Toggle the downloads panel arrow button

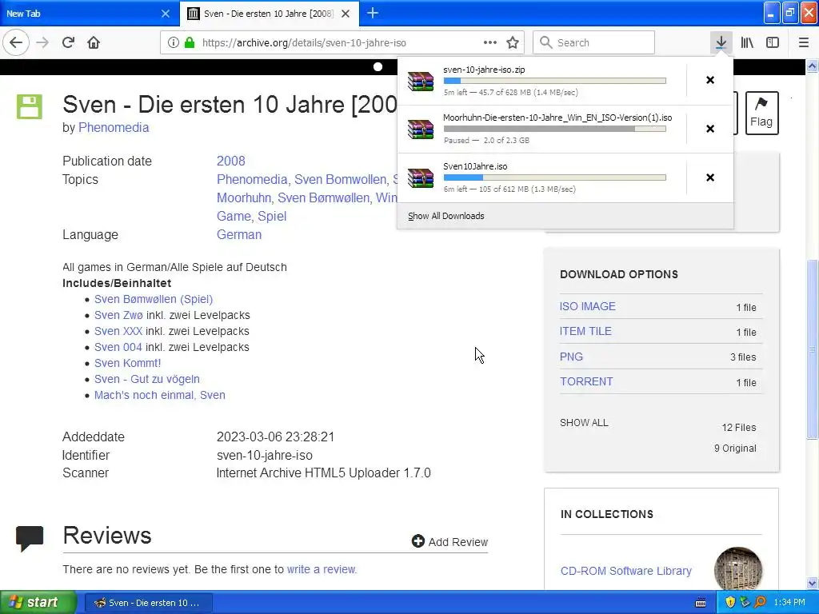tap(721, 42)
